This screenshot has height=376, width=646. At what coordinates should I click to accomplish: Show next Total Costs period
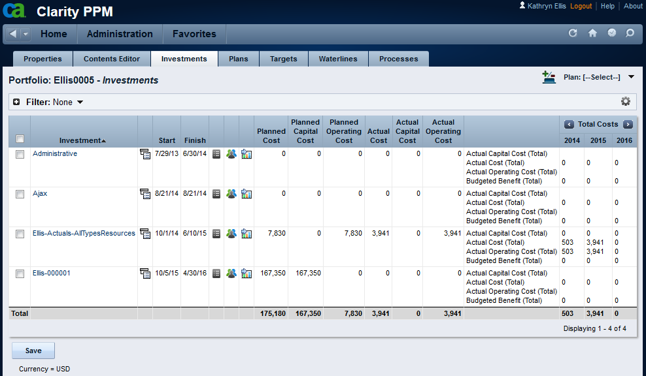628,124
